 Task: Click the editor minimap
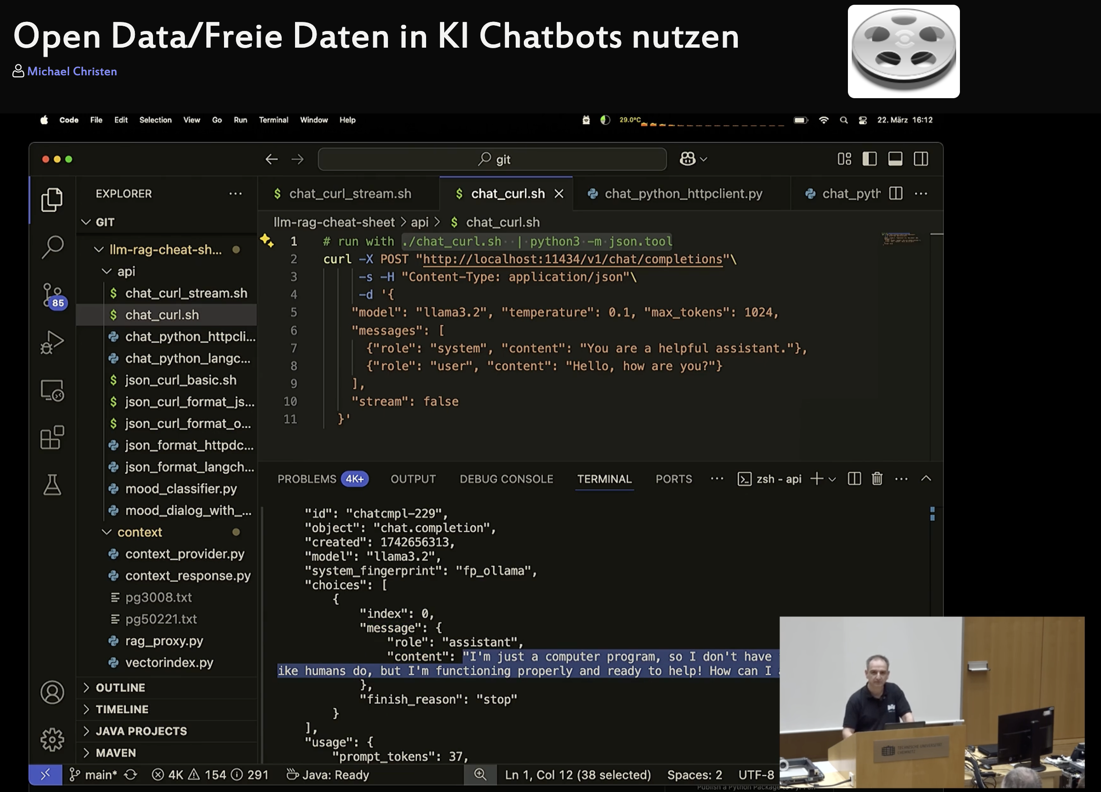901,239
